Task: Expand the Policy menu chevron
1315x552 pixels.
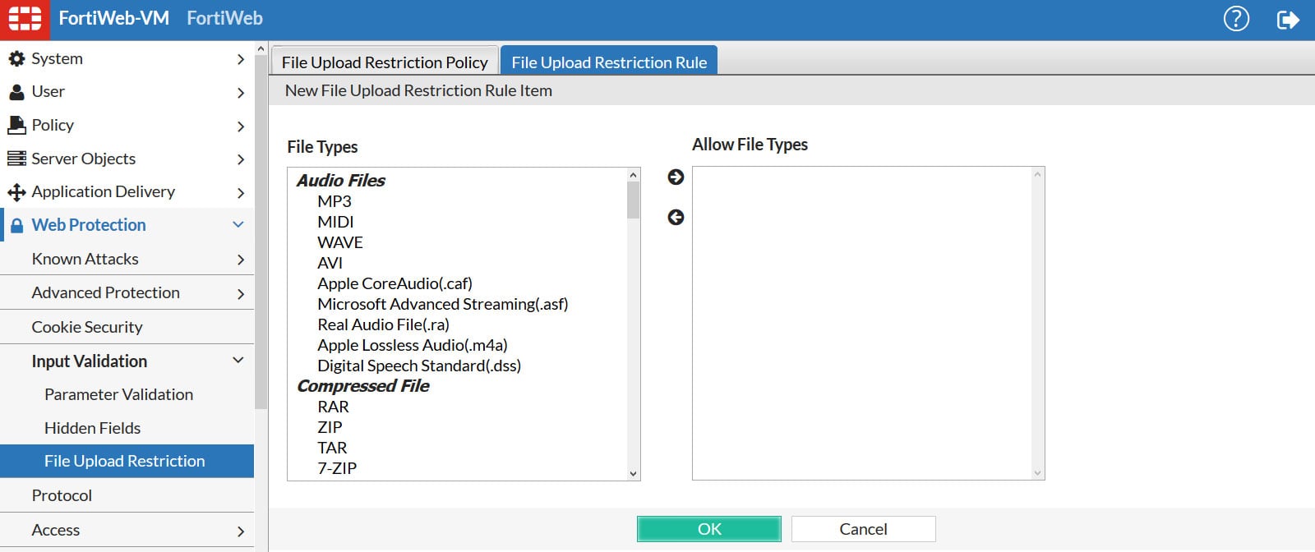Action: pos(240,126)
